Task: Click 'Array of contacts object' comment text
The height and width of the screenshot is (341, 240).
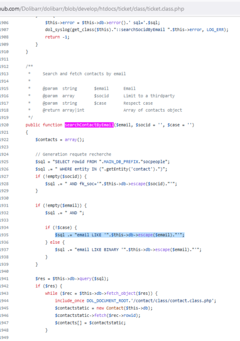Action: (x=152, y=110)
